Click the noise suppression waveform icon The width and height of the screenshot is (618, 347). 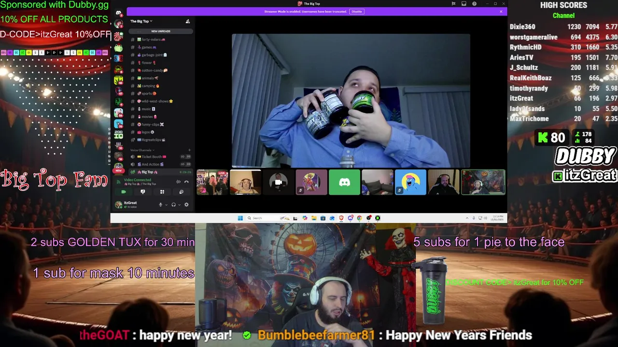[x=178, y=182]
